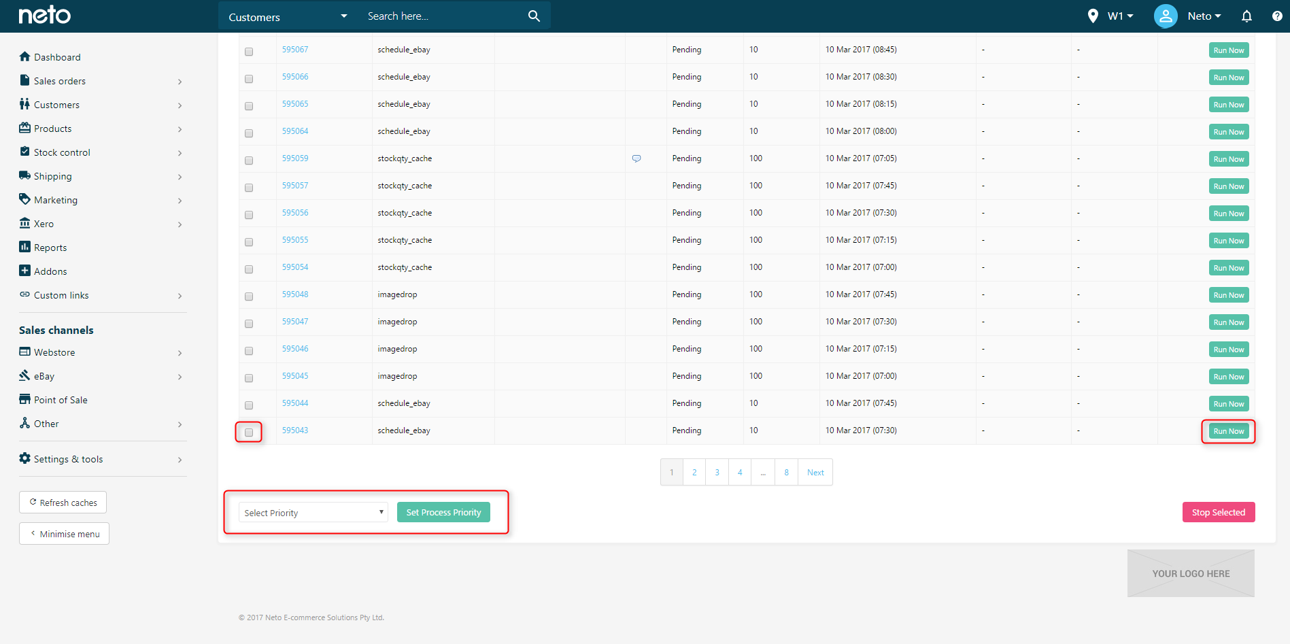Click the Neto logo
Image resolution: width=1290 pixels, height=644 pixels.
pyautogui.click(x=45, y=15)
